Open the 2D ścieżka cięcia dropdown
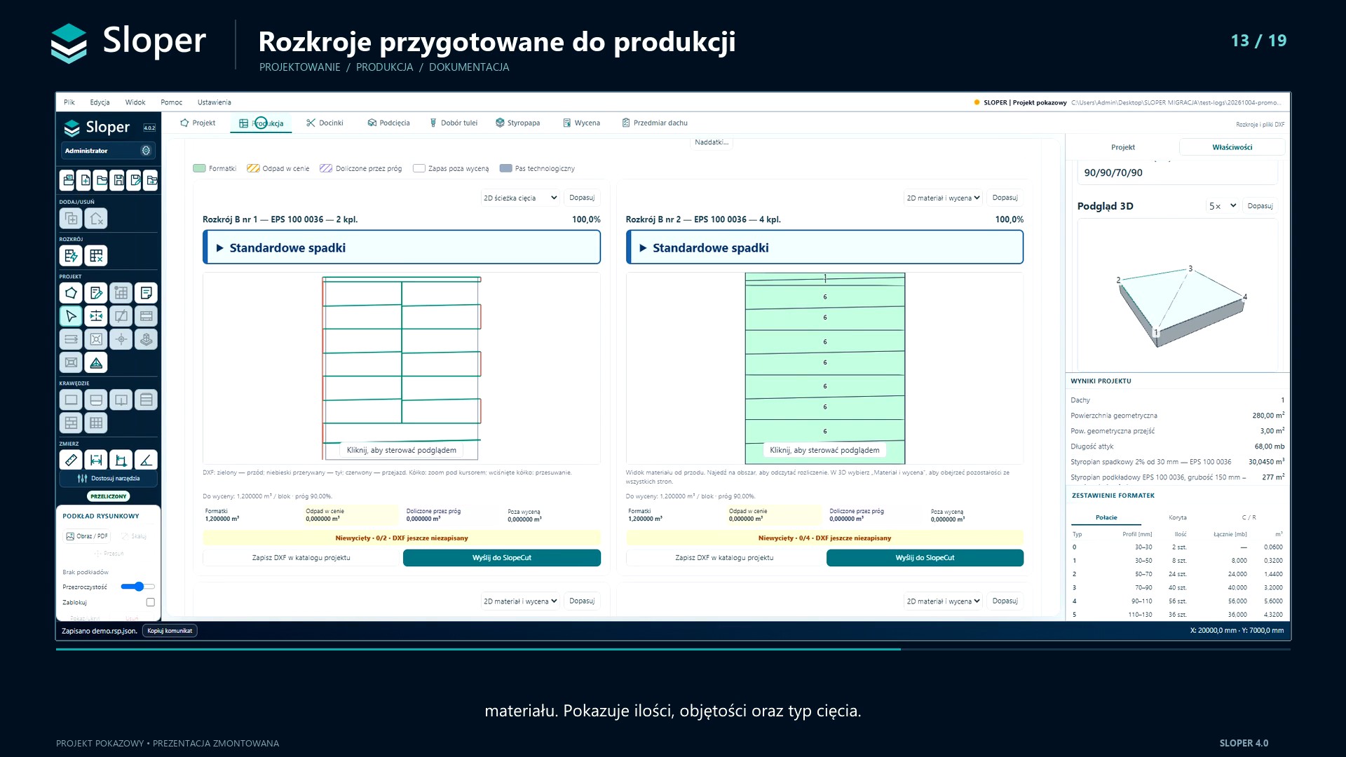 pyautogui.click(x=520, y=198)
